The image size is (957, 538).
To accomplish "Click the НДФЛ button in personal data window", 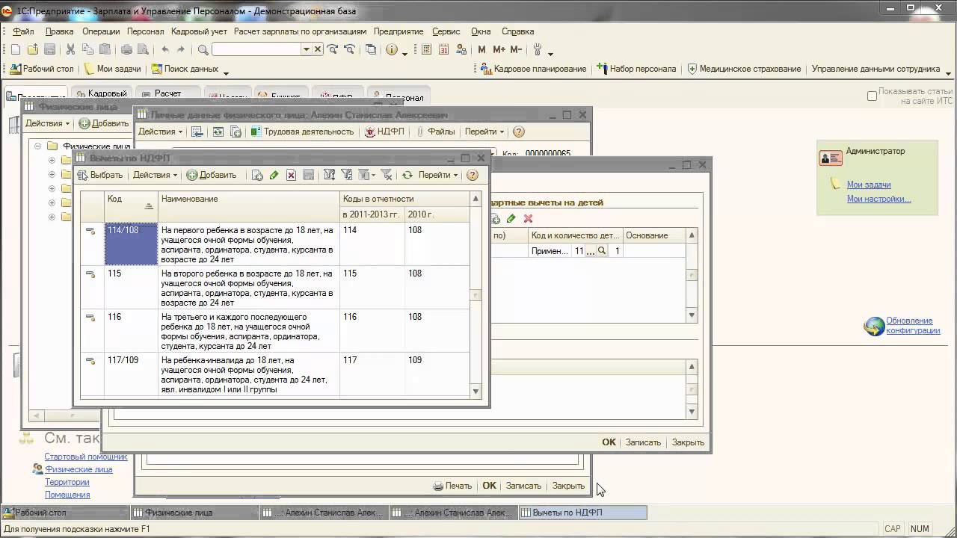I will coord(384,132).
